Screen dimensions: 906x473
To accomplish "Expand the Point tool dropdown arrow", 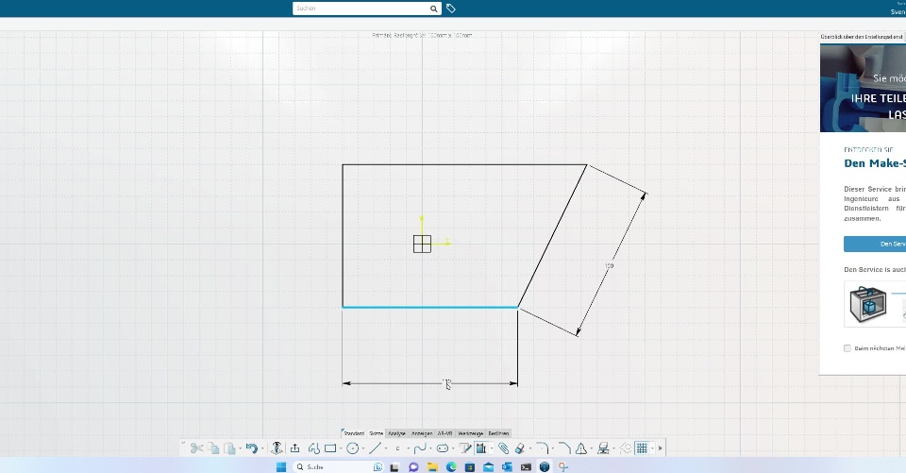I will pos(409,448).
